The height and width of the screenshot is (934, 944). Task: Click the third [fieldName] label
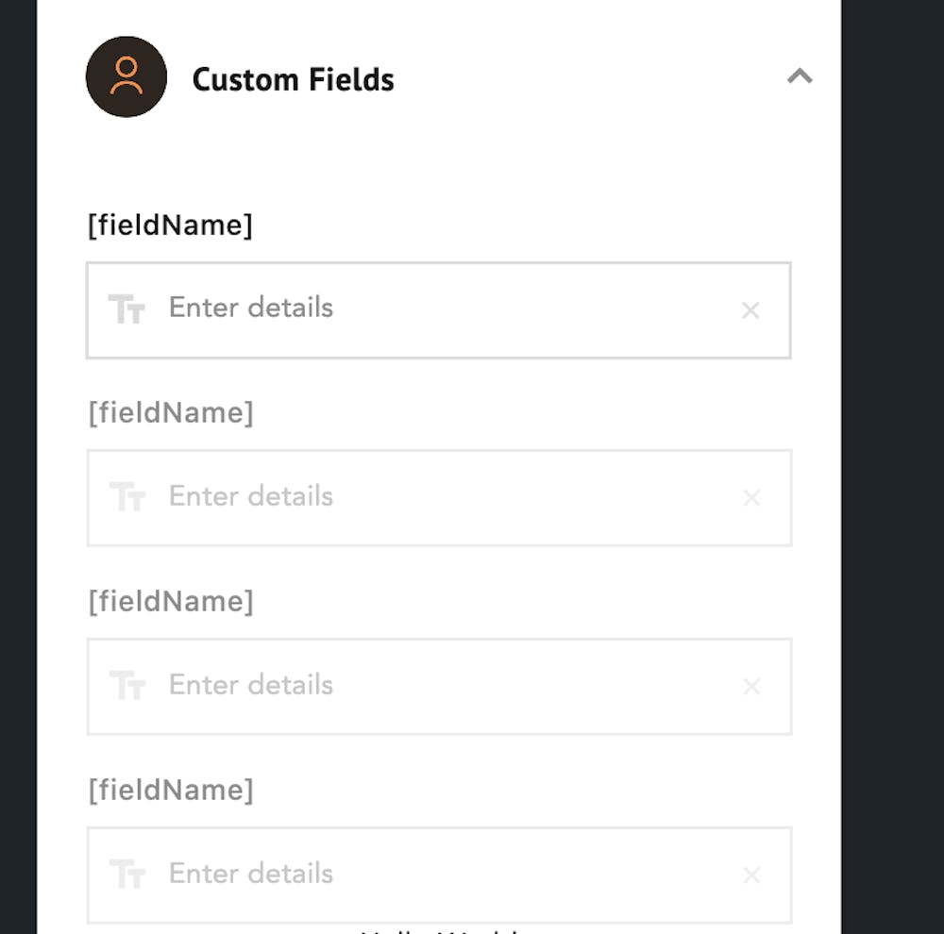click(x=171, y=602)
